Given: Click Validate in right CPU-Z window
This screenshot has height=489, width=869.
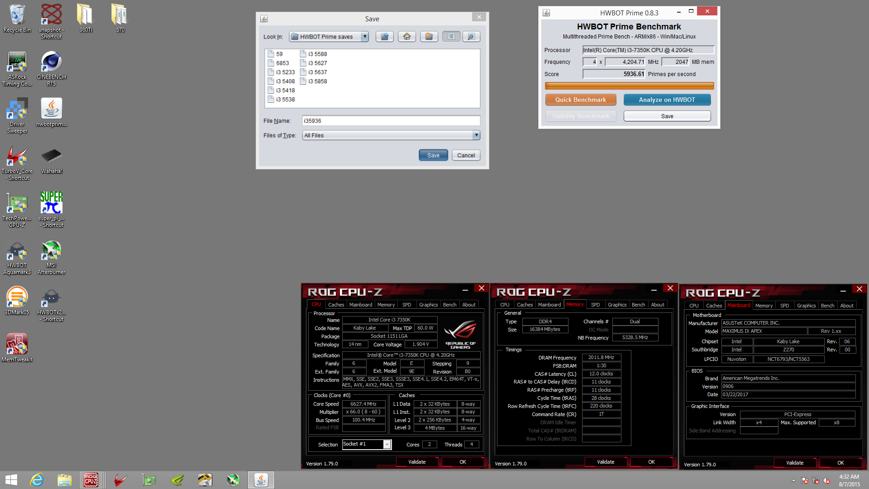Looking at the screenshot, I should (x=795, y=463).
